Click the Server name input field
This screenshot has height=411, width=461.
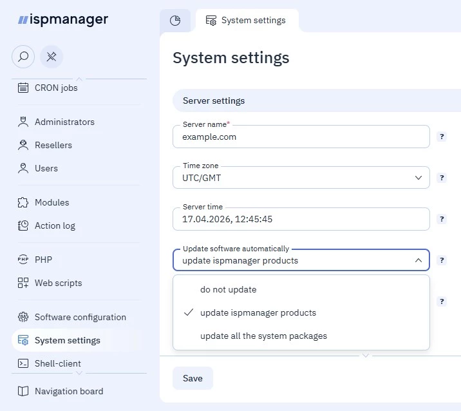(x=300, y=137)
